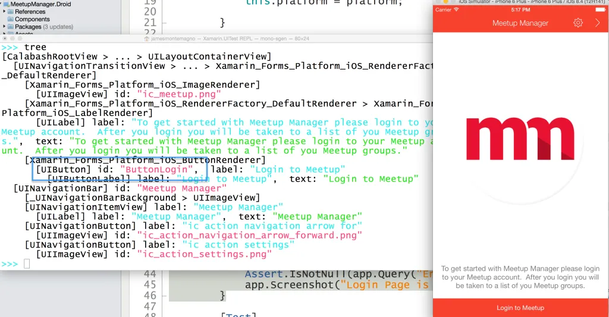The image size is (609, 317).
Task: Click the battery icon in simulator status bar
Action: coord(600,10)
